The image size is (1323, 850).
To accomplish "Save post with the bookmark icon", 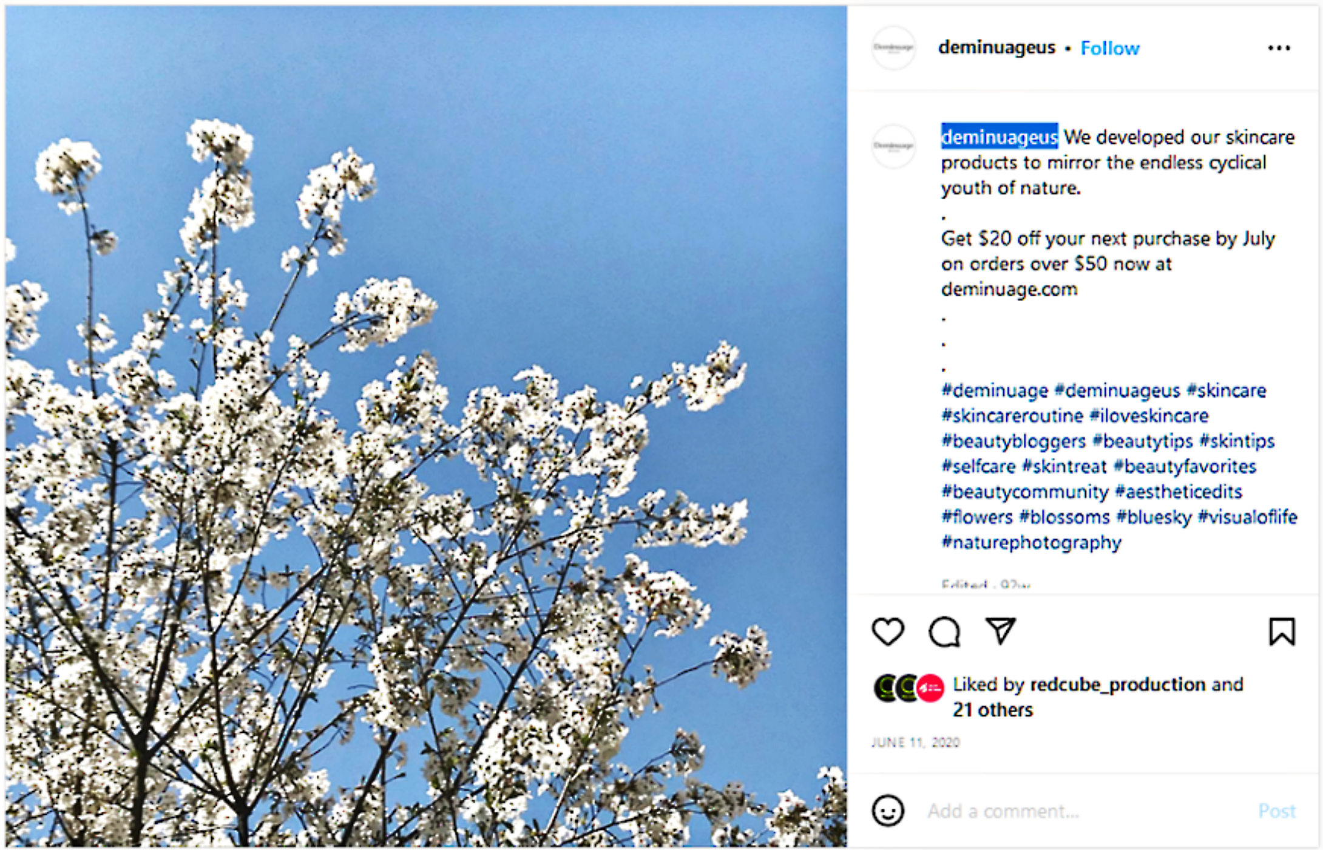I will (1282, 631).
